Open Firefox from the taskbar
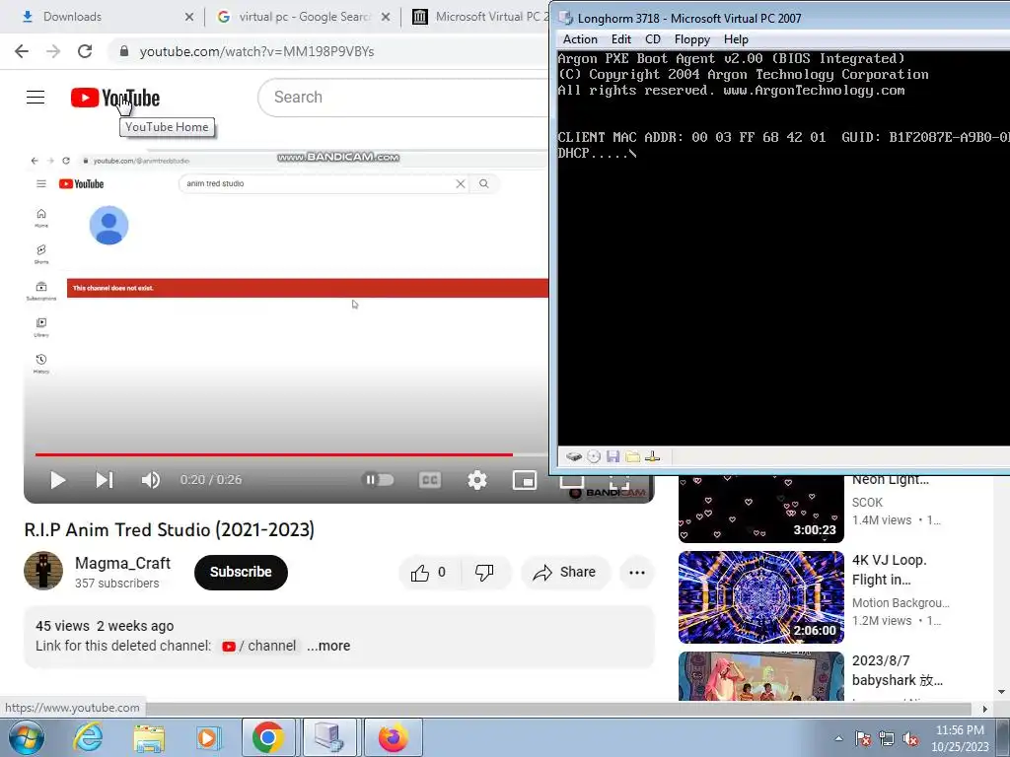 [393, 737]
